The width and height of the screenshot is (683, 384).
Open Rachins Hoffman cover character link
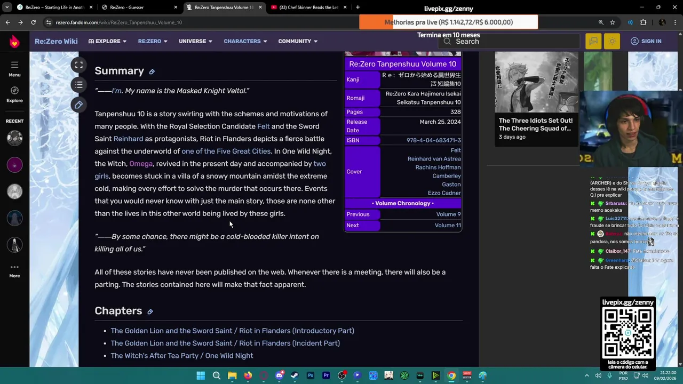[438, 167]
